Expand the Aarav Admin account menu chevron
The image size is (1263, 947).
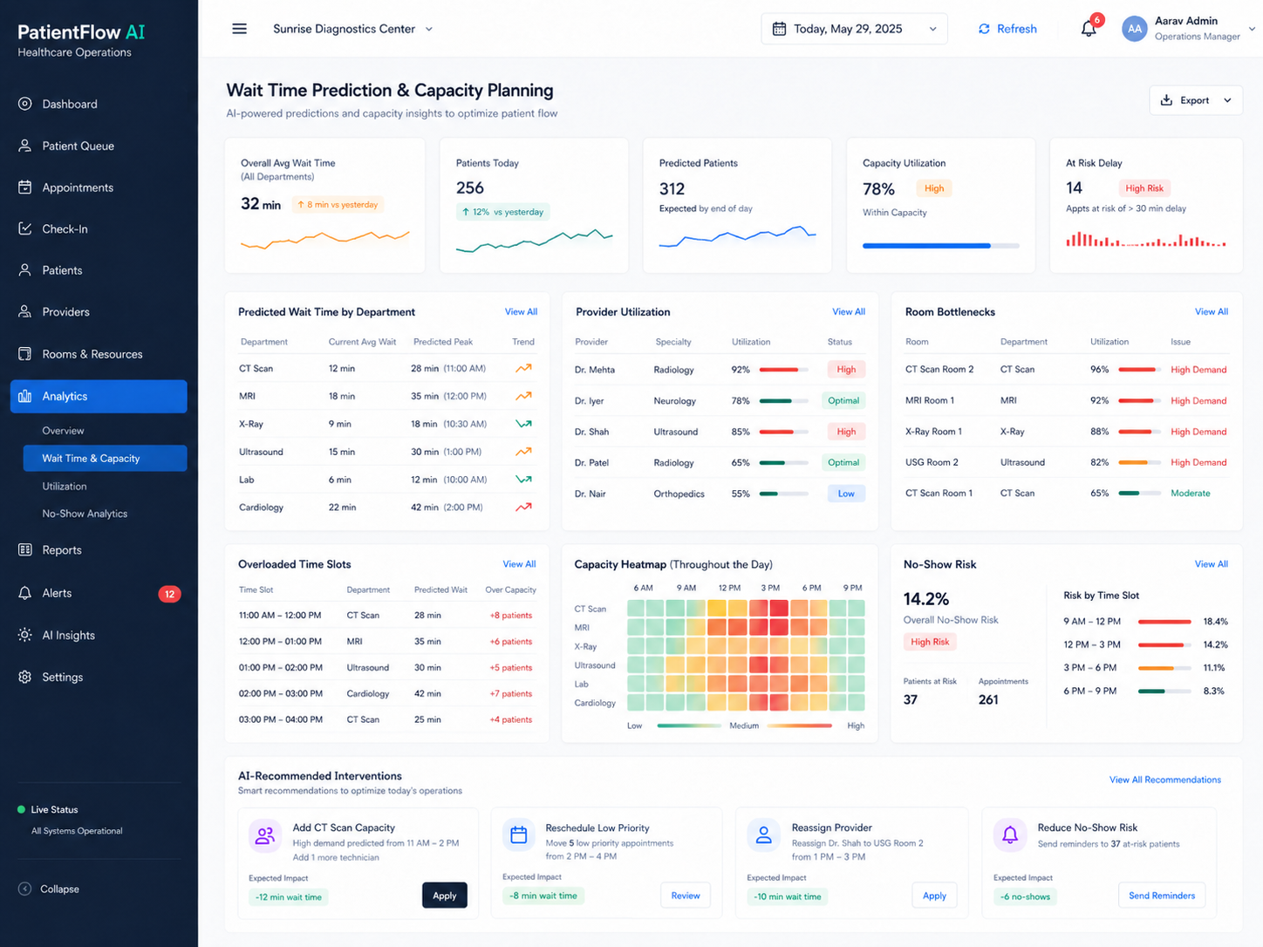(x=1253, y=29)
